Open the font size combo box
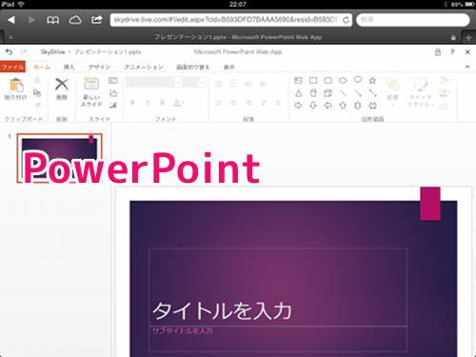The height and width of the screenshot is (357, 476). tap(193, 83)
